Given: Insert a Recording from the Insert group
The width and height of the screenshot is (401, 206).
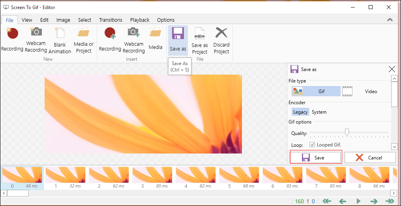Looking at the screenshot, I should click(110, 39).
